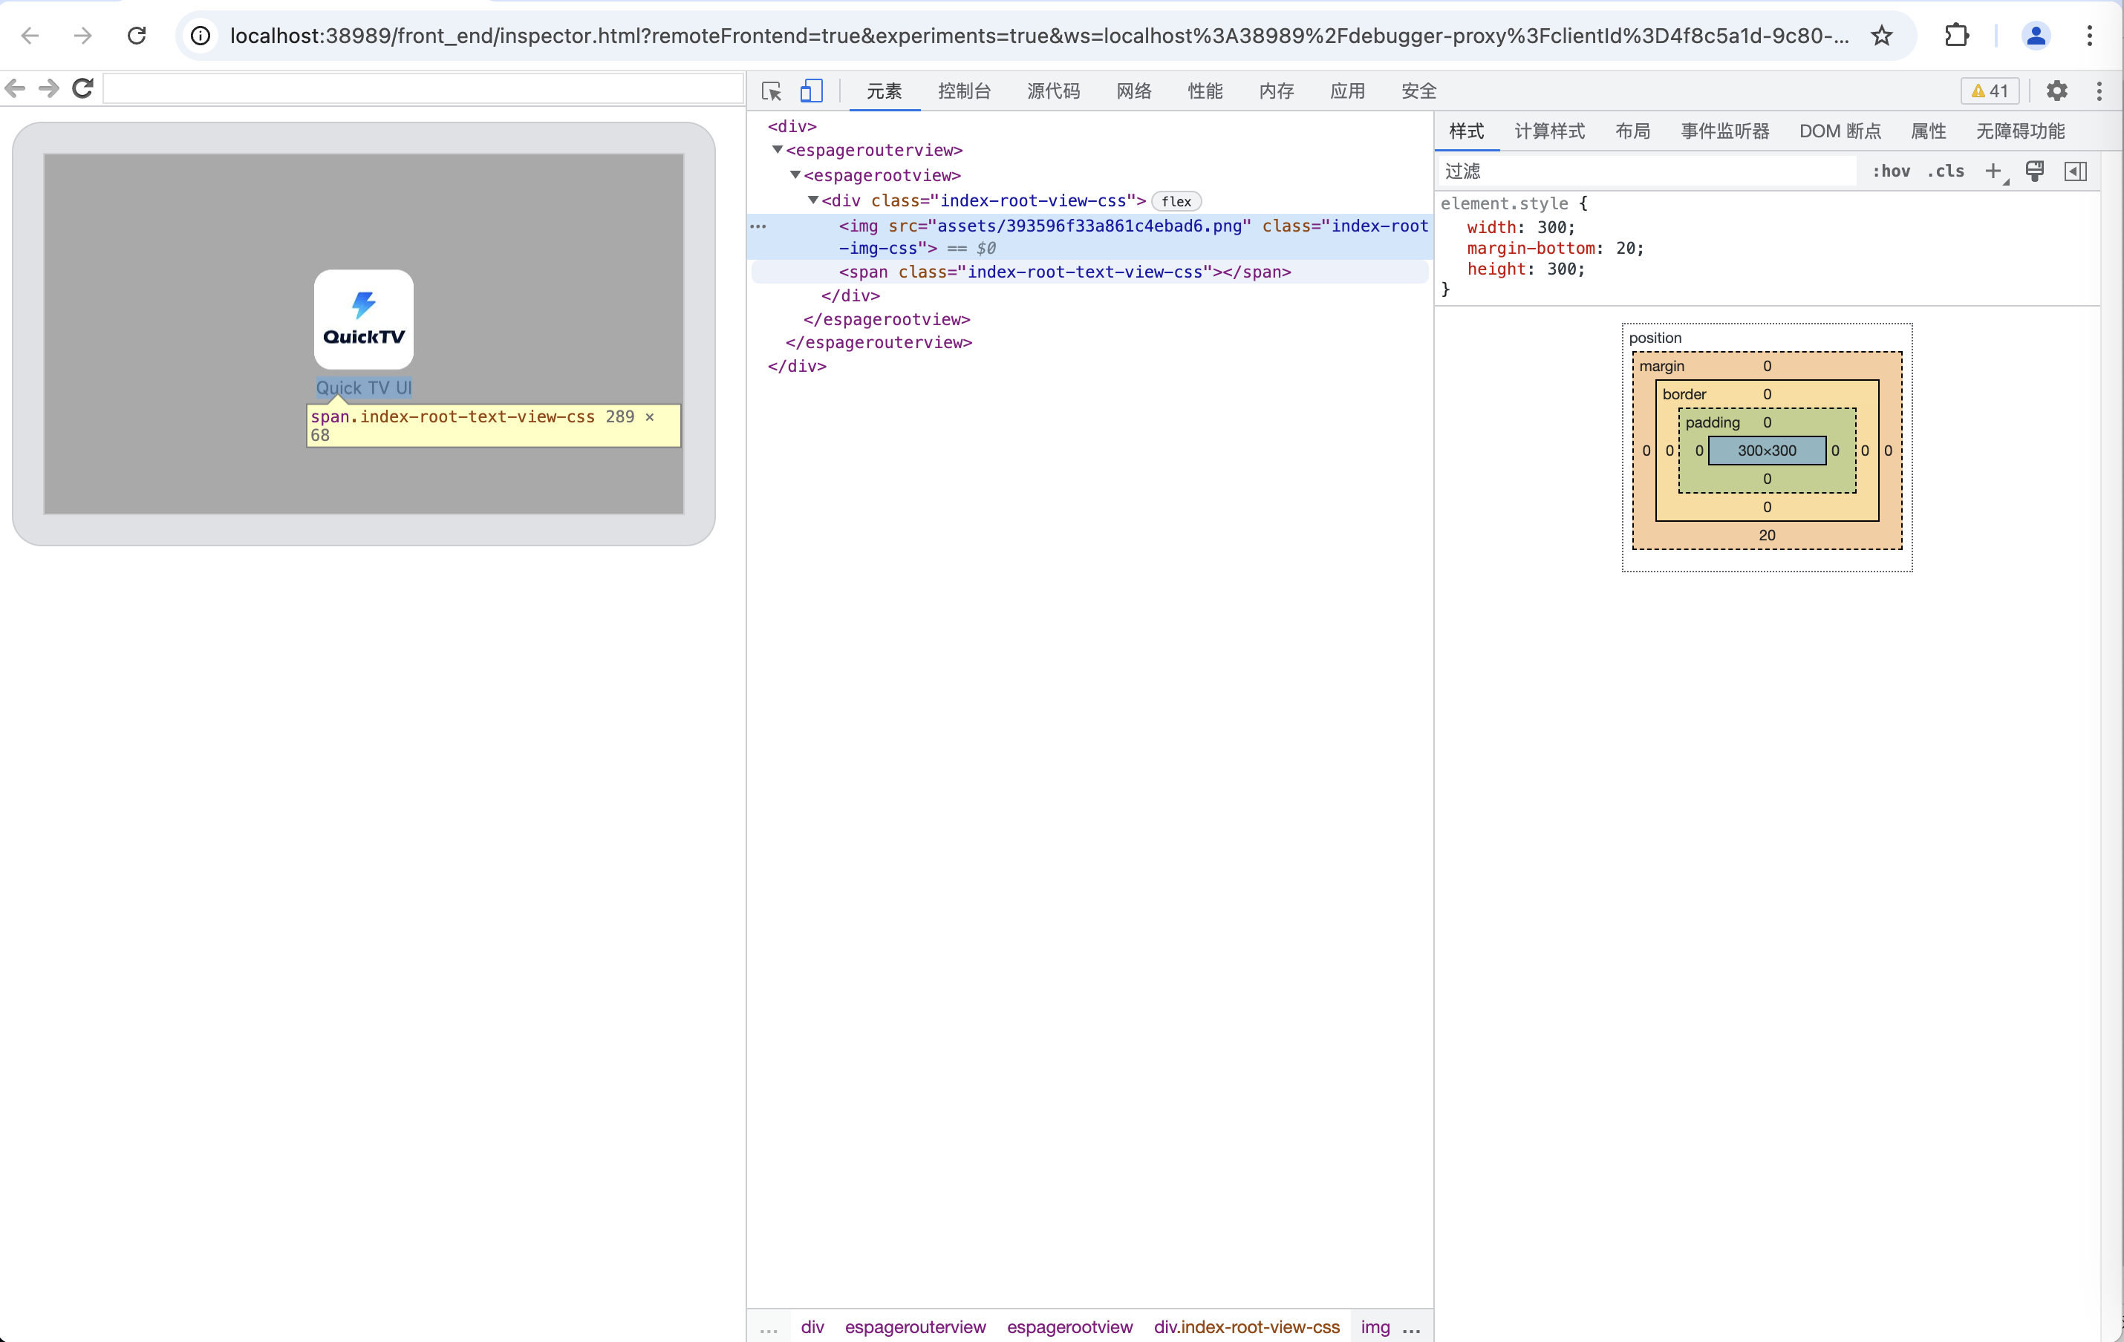Add a new style rule with plus icon

(1993, 171)
